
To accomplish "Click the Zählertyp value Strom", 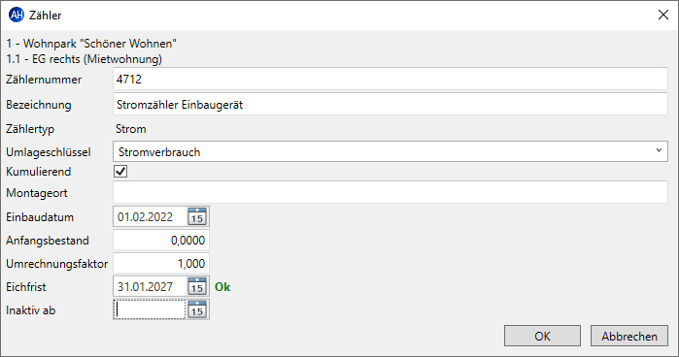I will pyautogui.click(x=131, y=129).
